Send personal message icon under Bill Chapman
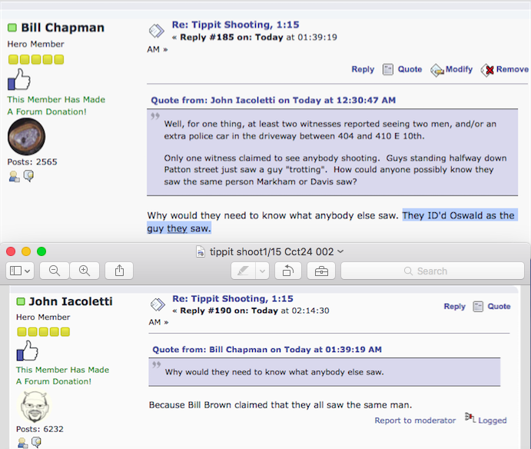Viewport: 531px width, 449px height. 28,176
